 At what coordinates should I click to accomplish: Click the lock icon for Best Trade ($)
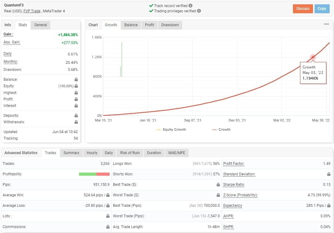218,185
